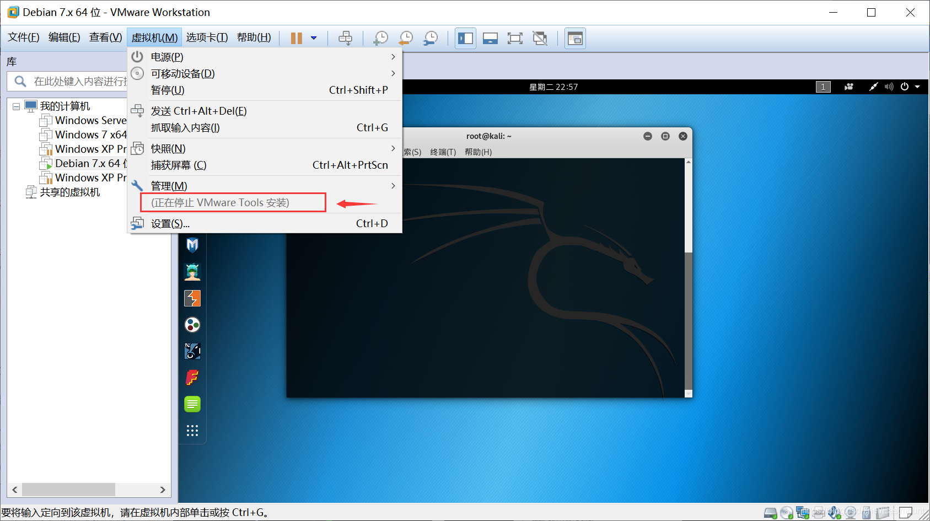This screenshot has width=930, height=521.
Task: Click the Kali volume speaker icon
Action: tap(889, 87)
